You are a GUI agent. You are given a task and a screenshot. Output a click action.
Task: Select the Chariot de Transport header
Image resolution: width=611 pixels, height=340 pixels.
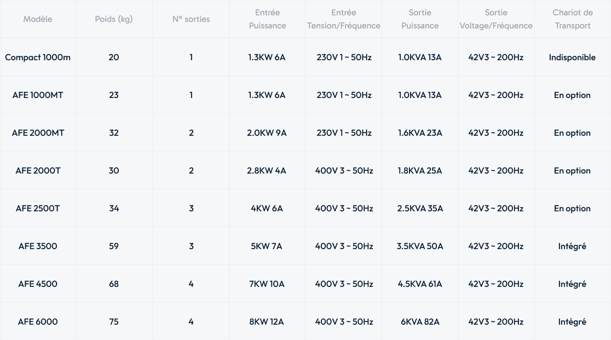tap(573, 19)
